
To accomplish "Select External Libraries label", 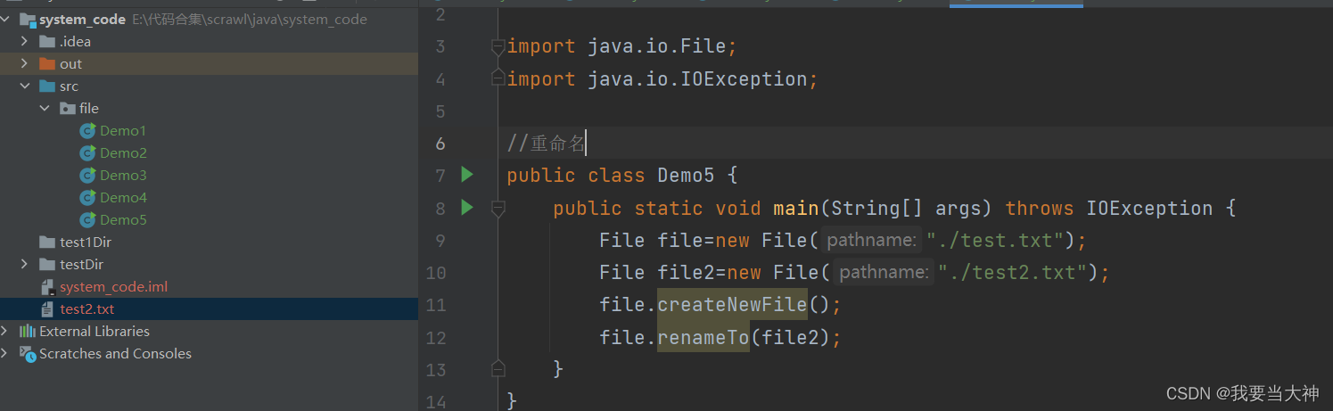I will coord(95,331).
